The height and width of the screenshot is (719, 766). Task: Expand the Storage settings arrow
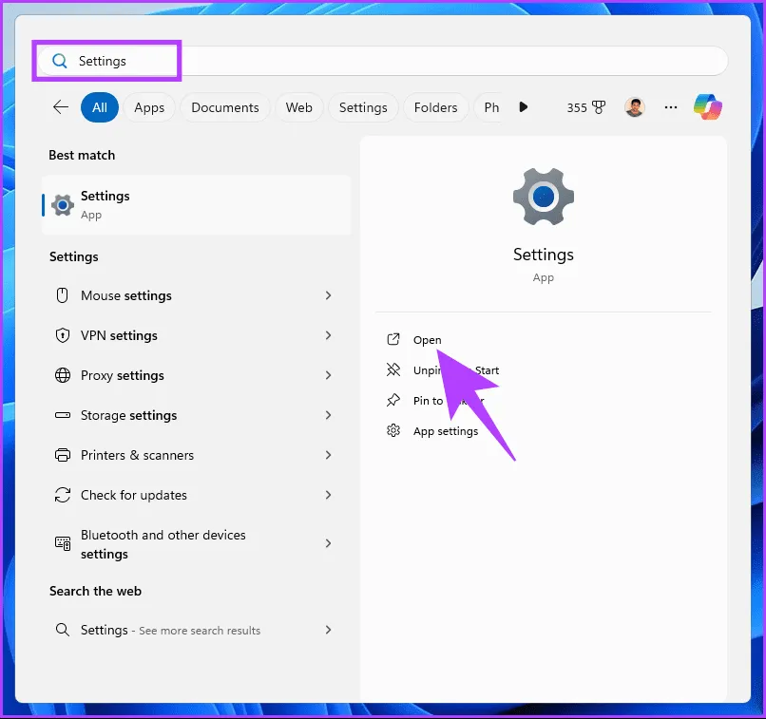[328, 415]
